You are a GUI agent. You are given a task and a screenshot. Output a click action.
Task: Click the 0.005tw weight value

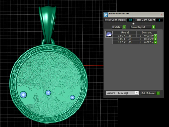click(149, 39)
